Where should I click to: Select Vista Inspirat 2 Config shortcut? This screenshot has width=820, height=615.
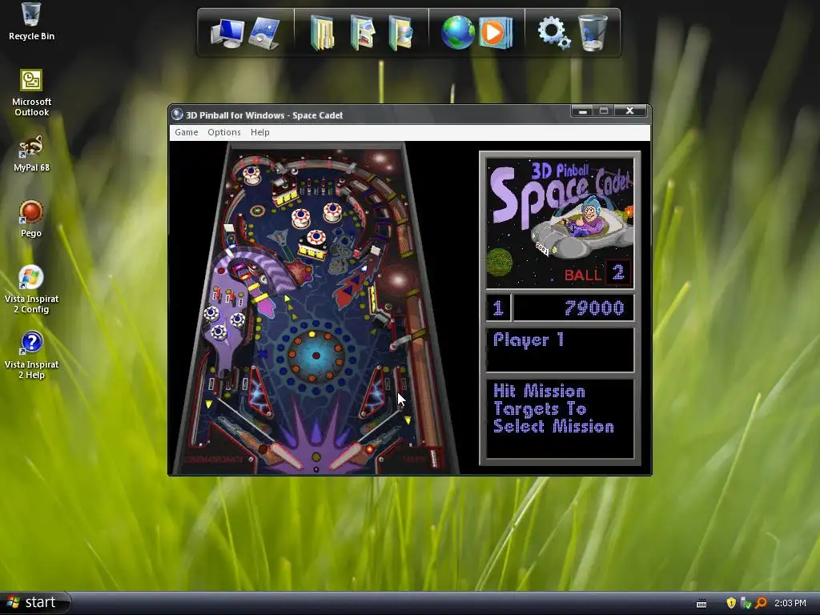tap(31, 289)
